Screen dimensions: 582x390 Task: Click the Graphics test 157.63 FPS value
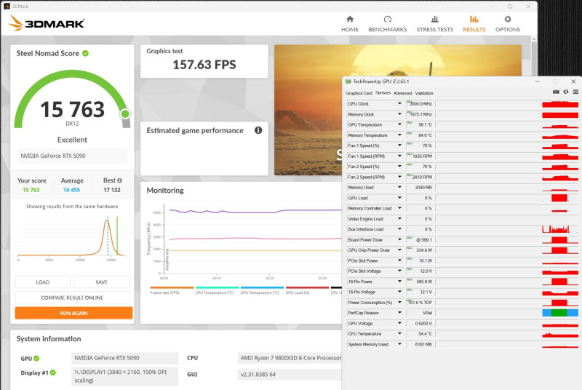click(x=204, y=65)
